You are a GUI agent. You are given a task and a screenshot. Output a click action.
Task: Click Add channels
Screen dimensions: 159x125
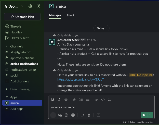coord(22,81)
